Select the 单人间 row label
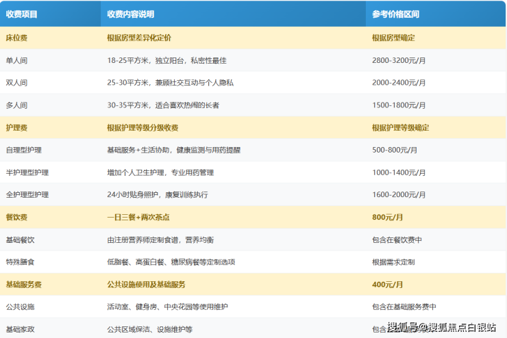The image size is (507, 338). pos(16,60)
